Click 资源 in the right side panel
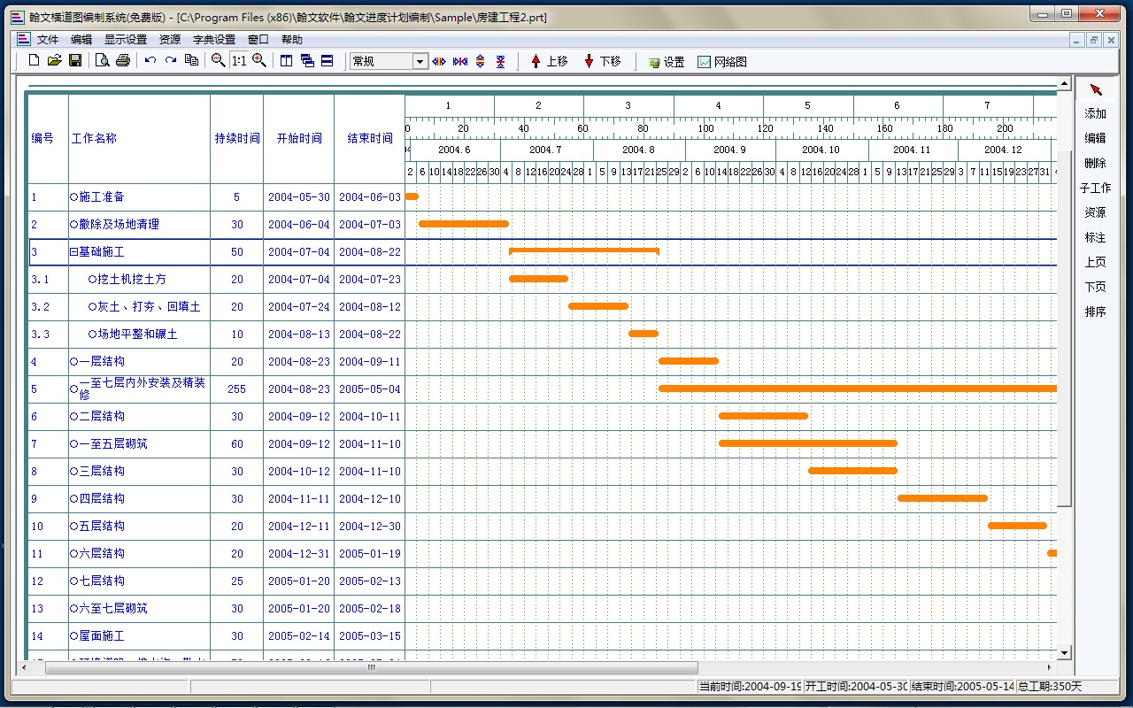This screenshot has height=708, width=1133. 1096,212
